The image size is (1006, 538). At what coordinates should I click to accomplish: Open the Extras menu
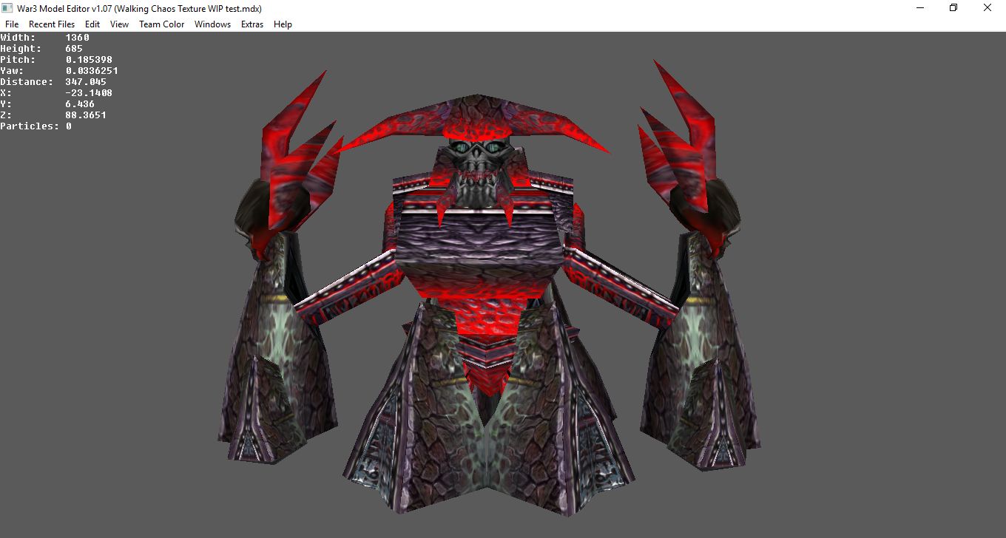click(252, 24)
